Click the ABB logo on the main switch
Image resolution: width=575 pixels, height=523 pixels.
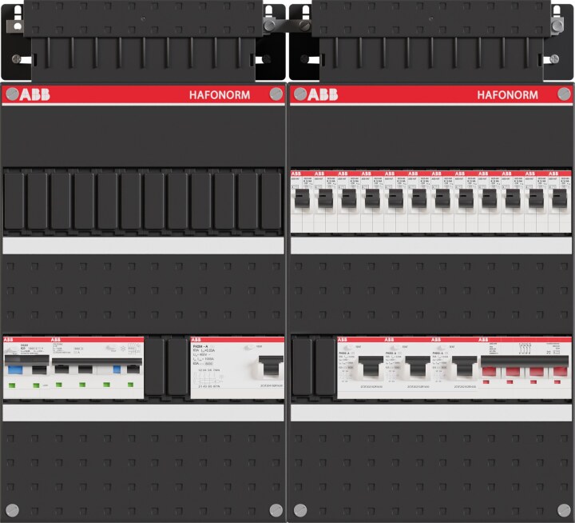pos(483,340)
